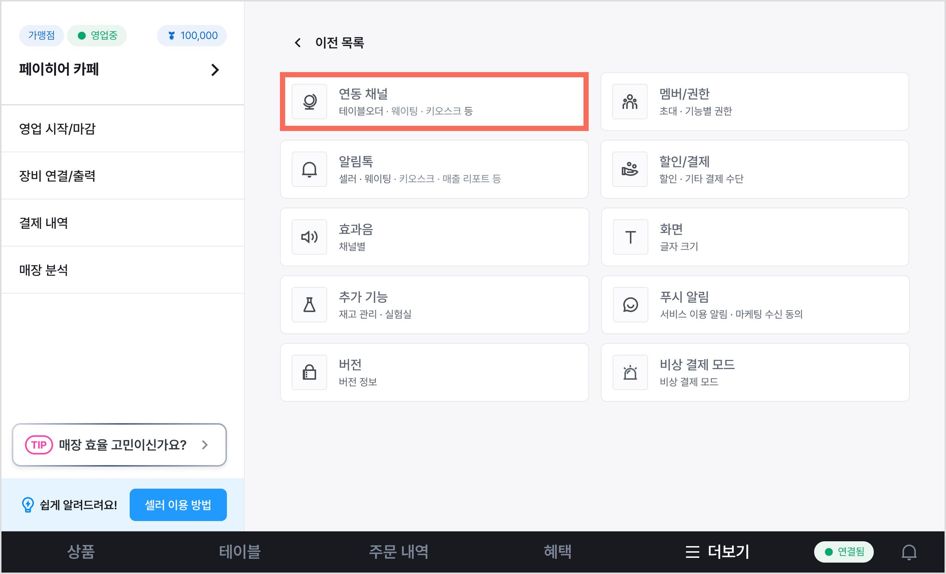Screen dimensions: 946x574
Task: Open 영업 시작/마감 menu item
Action: point(122,129)
